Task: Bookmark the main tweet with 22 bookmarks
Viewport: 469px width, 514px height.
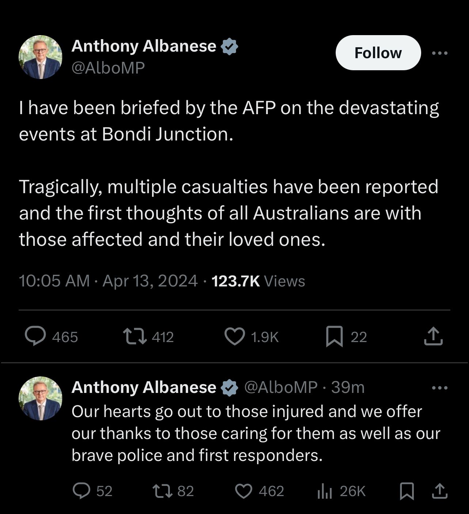Action: [x=334, y=336]
